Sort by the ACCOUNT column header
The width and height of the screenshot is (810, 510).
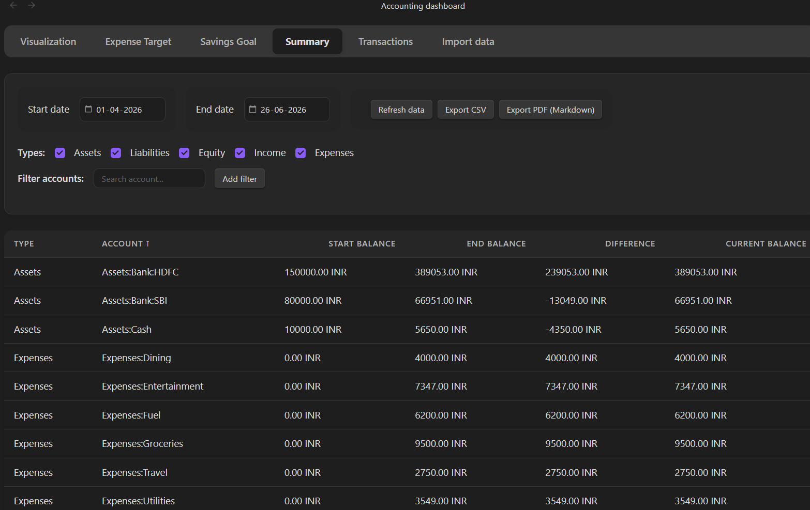(x=126, y=244)
